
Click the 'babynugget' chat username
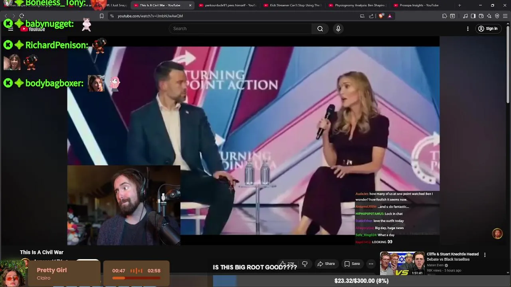click(50, 24)
